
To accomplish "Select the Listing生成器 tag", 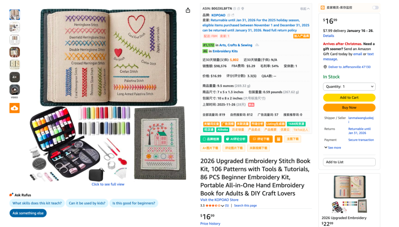I will pyautogui.click(x=276, y=124).
